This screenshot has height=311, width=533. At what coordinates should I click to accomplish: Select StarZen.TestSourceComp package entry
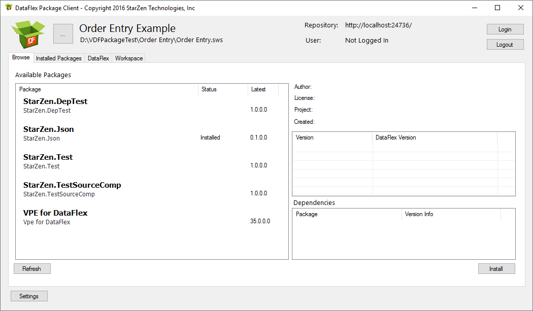click(152, 189)
